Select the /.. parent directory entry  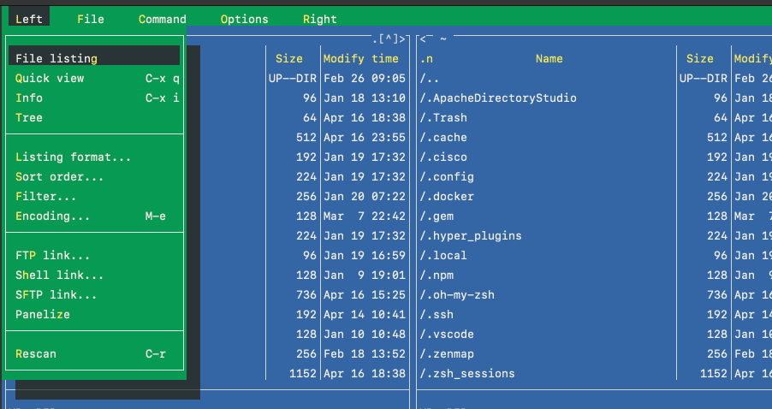point(430,78)
